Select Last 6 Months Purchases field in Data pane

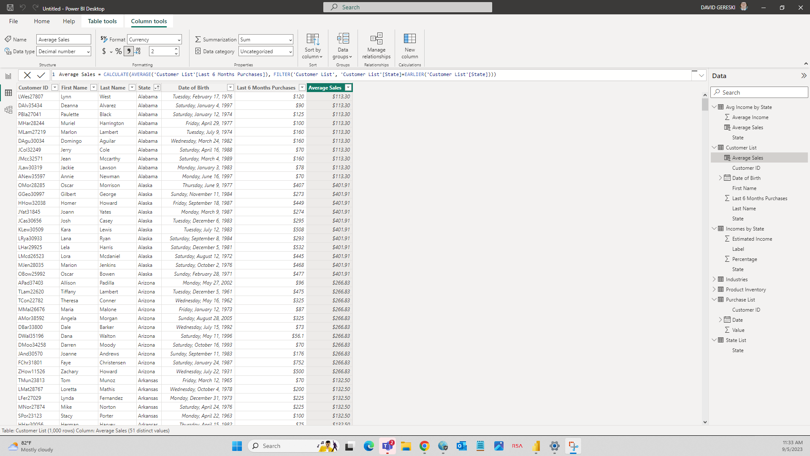(759, 198)
